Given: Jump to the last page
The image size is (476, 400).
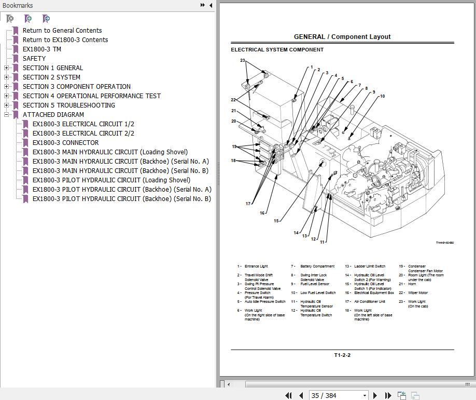Looking at the screenshot, I should point(389,396).
